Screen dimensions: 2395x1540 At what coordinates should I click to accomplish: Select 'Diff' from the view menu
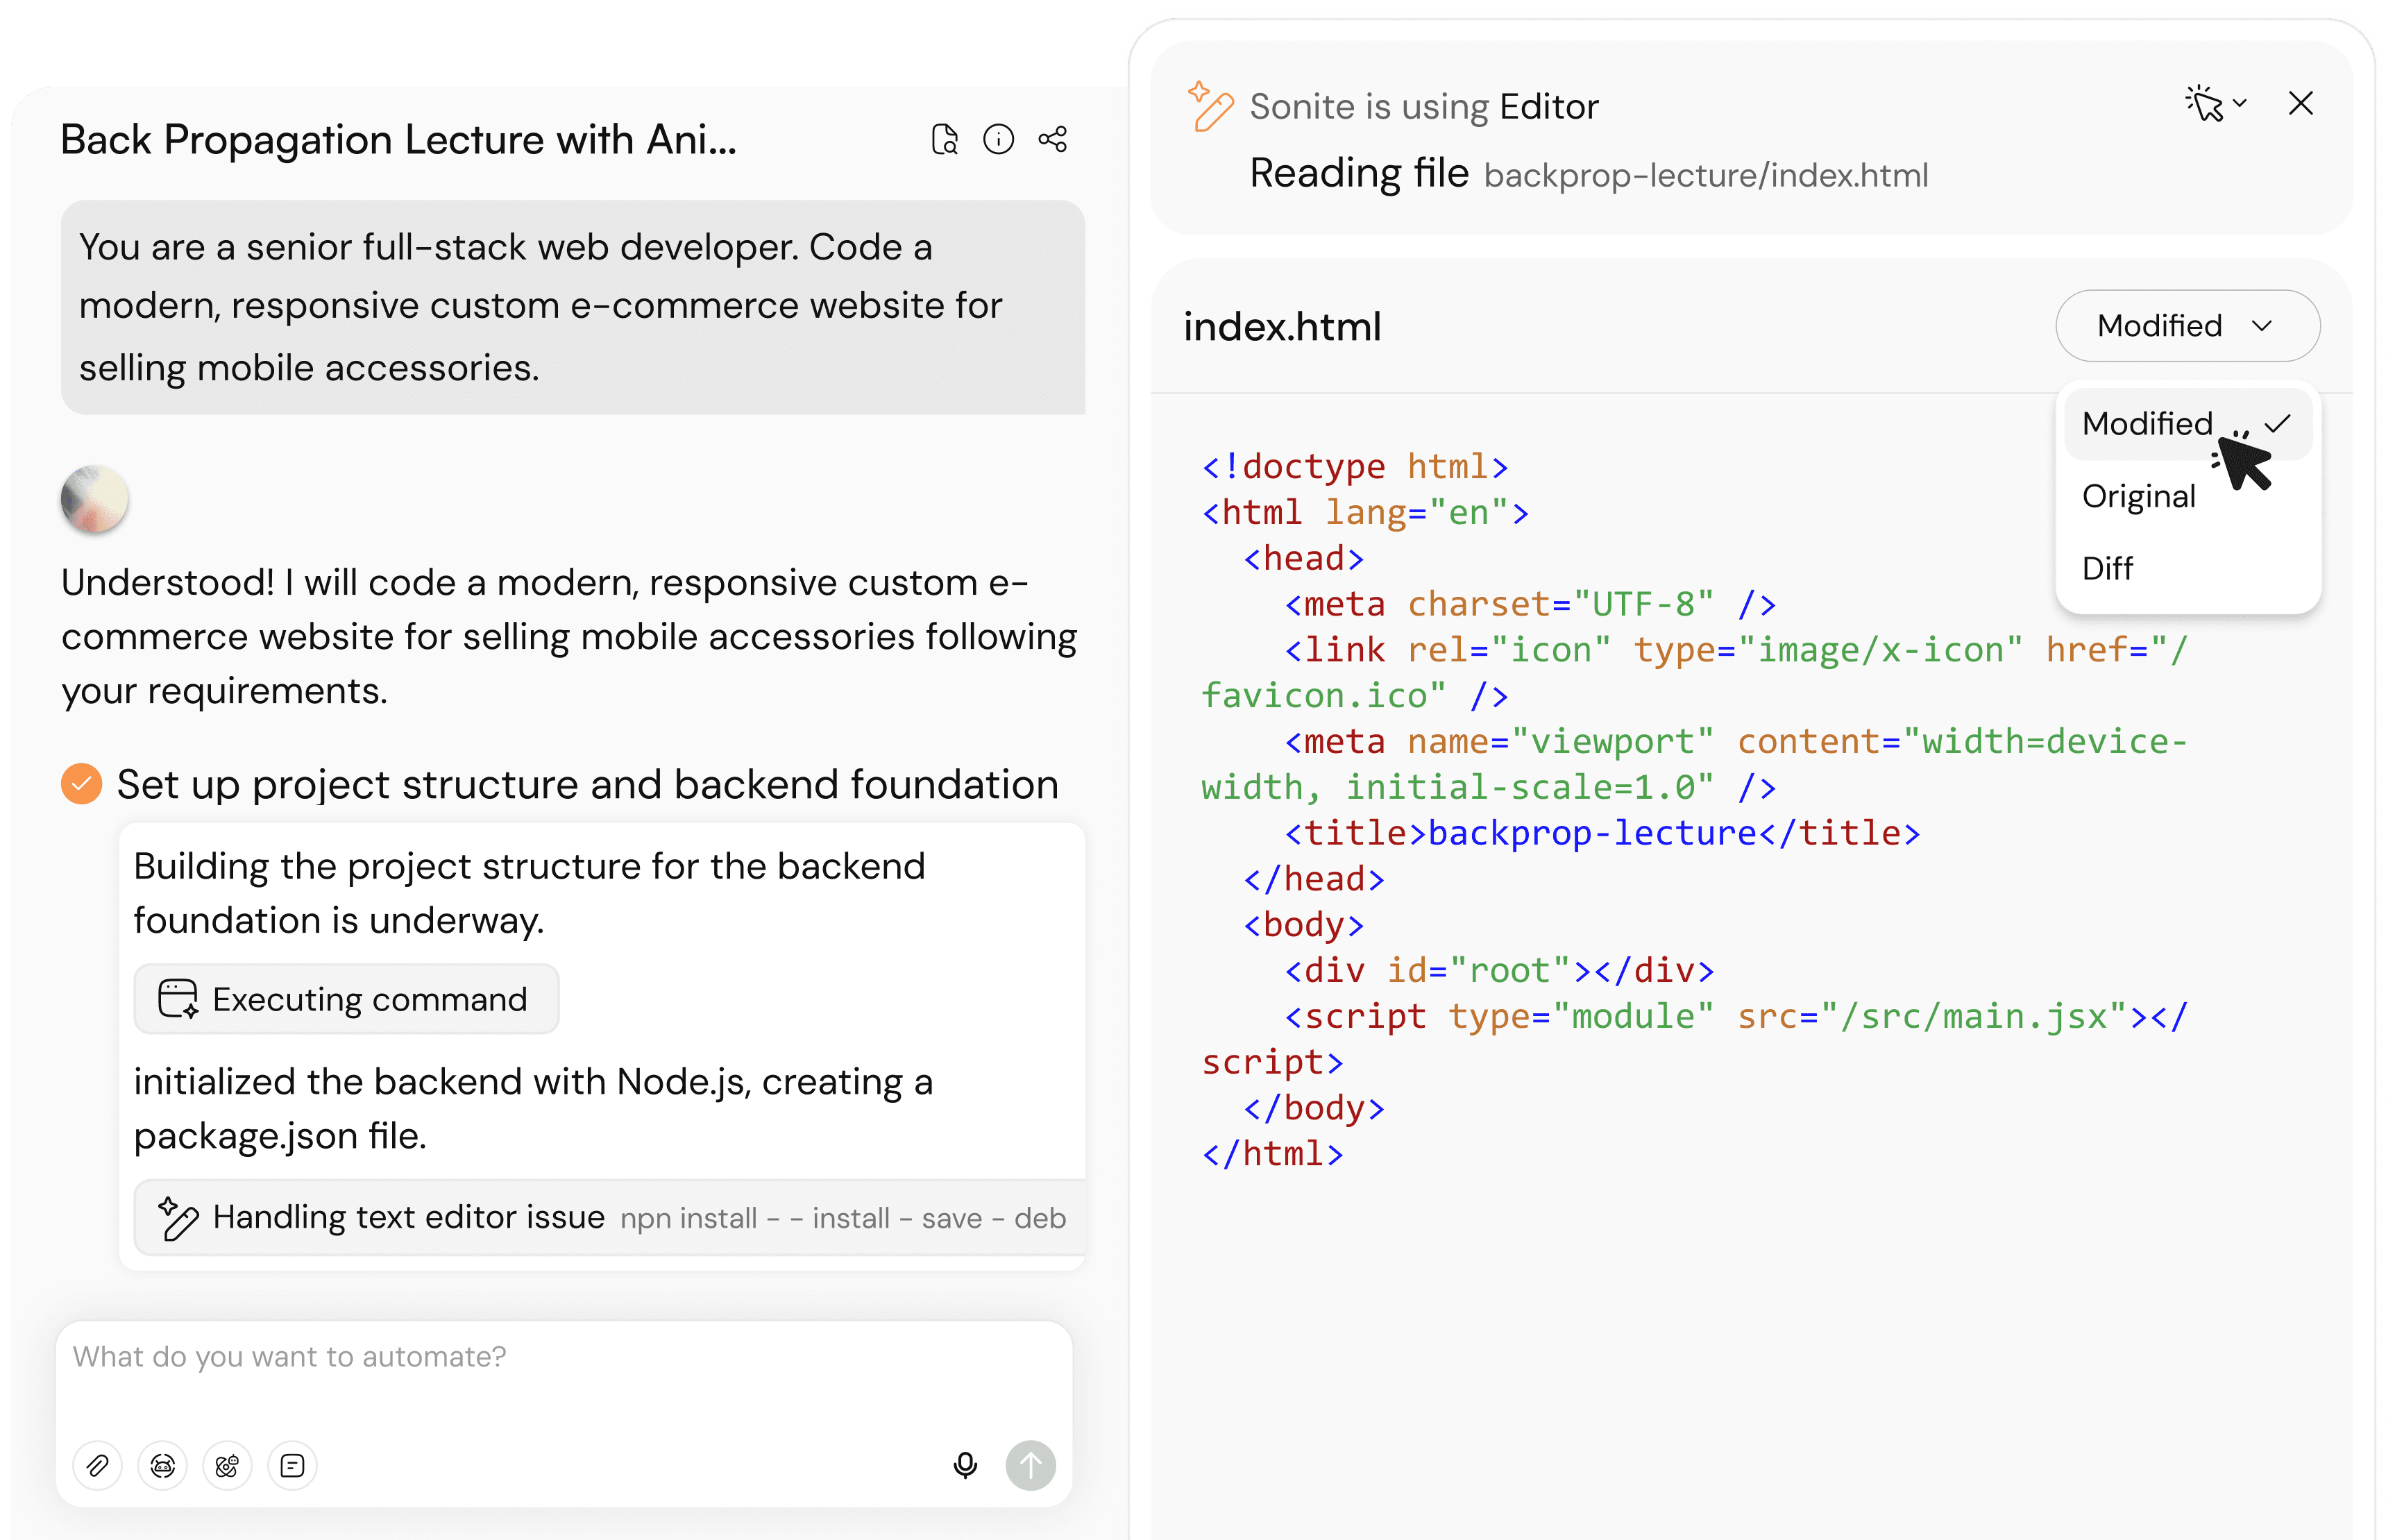click(x=2108, y=568)
